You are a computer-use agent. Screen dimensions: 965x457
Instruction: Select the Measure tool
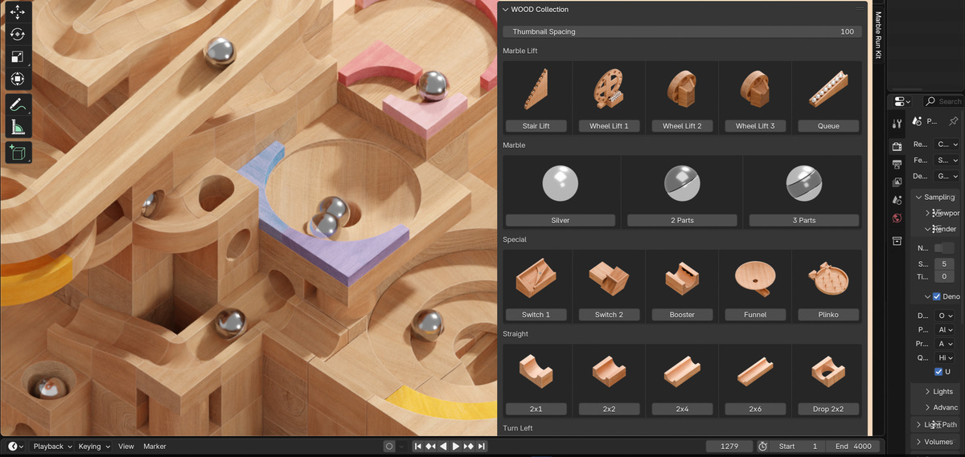click(18, 127)
